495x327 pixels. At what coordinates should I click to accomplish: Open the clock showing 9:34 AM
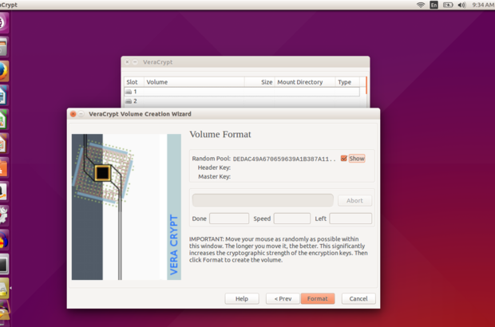482,5
